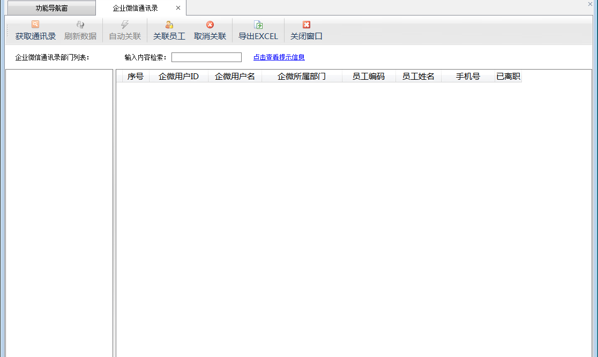
Task: Click the 导出EXCEL export icon
Action: pos(258,25)
